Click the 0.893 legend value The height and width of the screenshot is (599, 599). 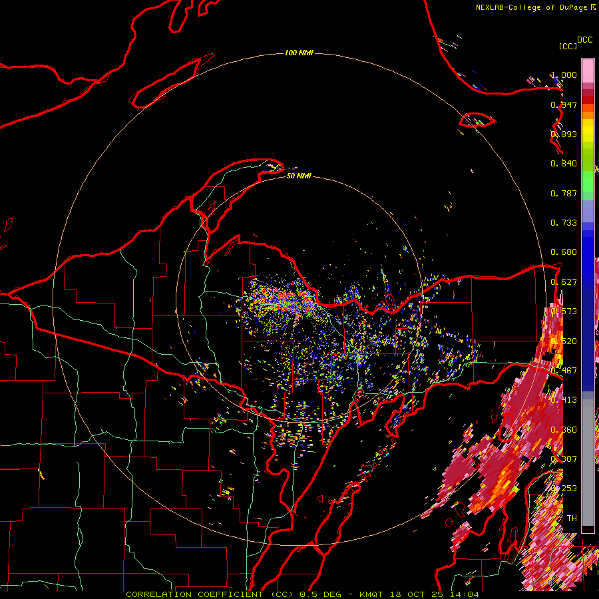(x=564, y=134)
